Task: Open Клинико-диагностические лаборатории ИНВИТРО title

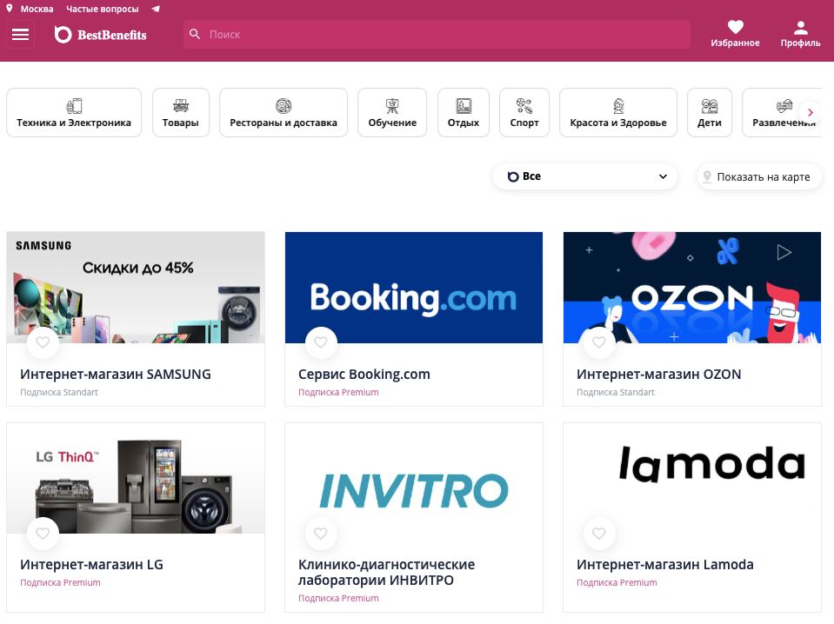Action: (x=387, y=573)
